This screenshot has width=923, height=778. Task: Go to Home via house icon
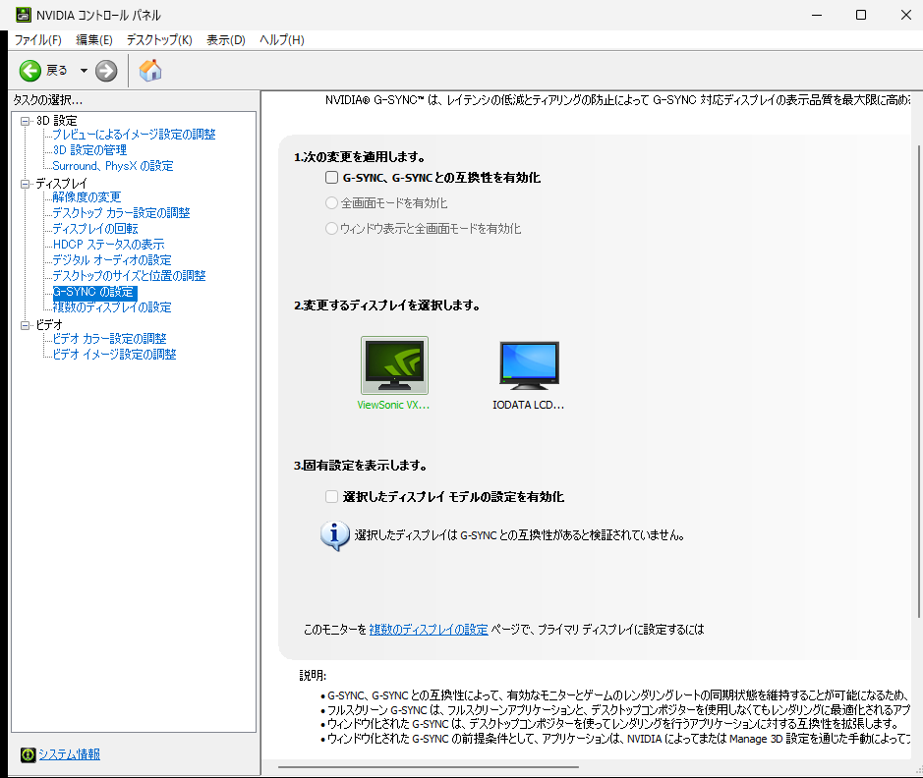click(150, 71)
